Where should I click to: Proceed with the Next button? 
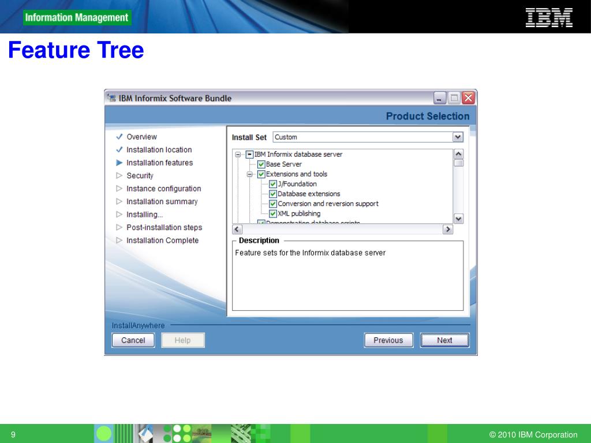445,340
